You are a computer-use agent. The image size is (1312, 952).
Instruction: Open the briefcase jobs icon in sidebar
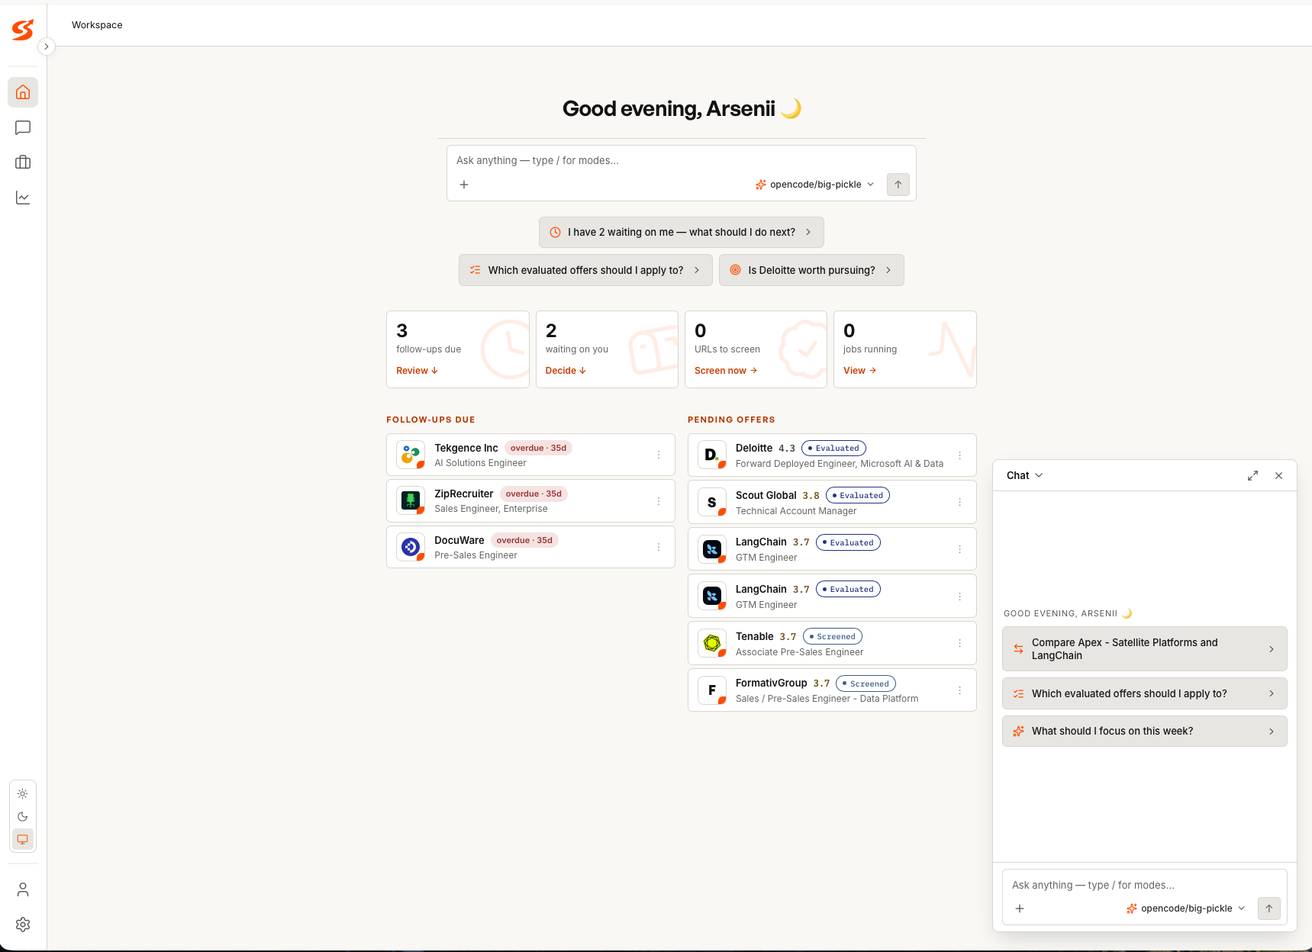23,162
